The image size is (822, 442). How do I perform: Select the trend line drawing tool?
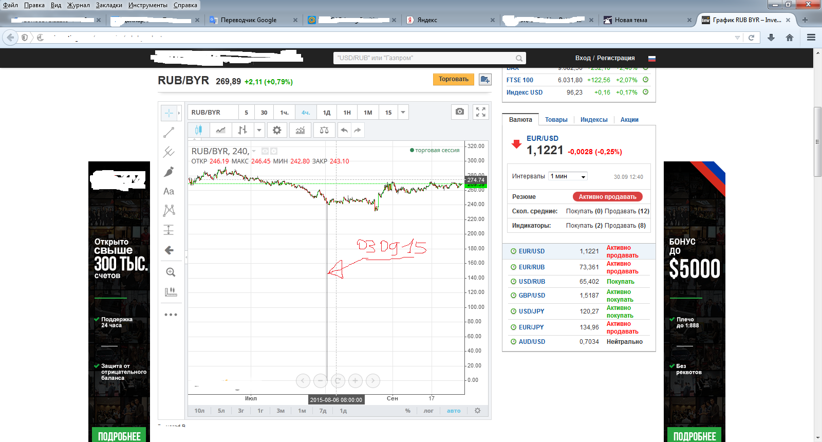tap(169, 133)
